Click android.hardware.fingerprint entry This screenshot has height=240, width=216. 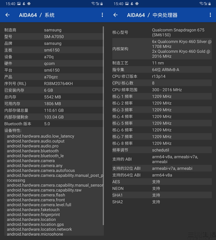(x=33, y=215)
